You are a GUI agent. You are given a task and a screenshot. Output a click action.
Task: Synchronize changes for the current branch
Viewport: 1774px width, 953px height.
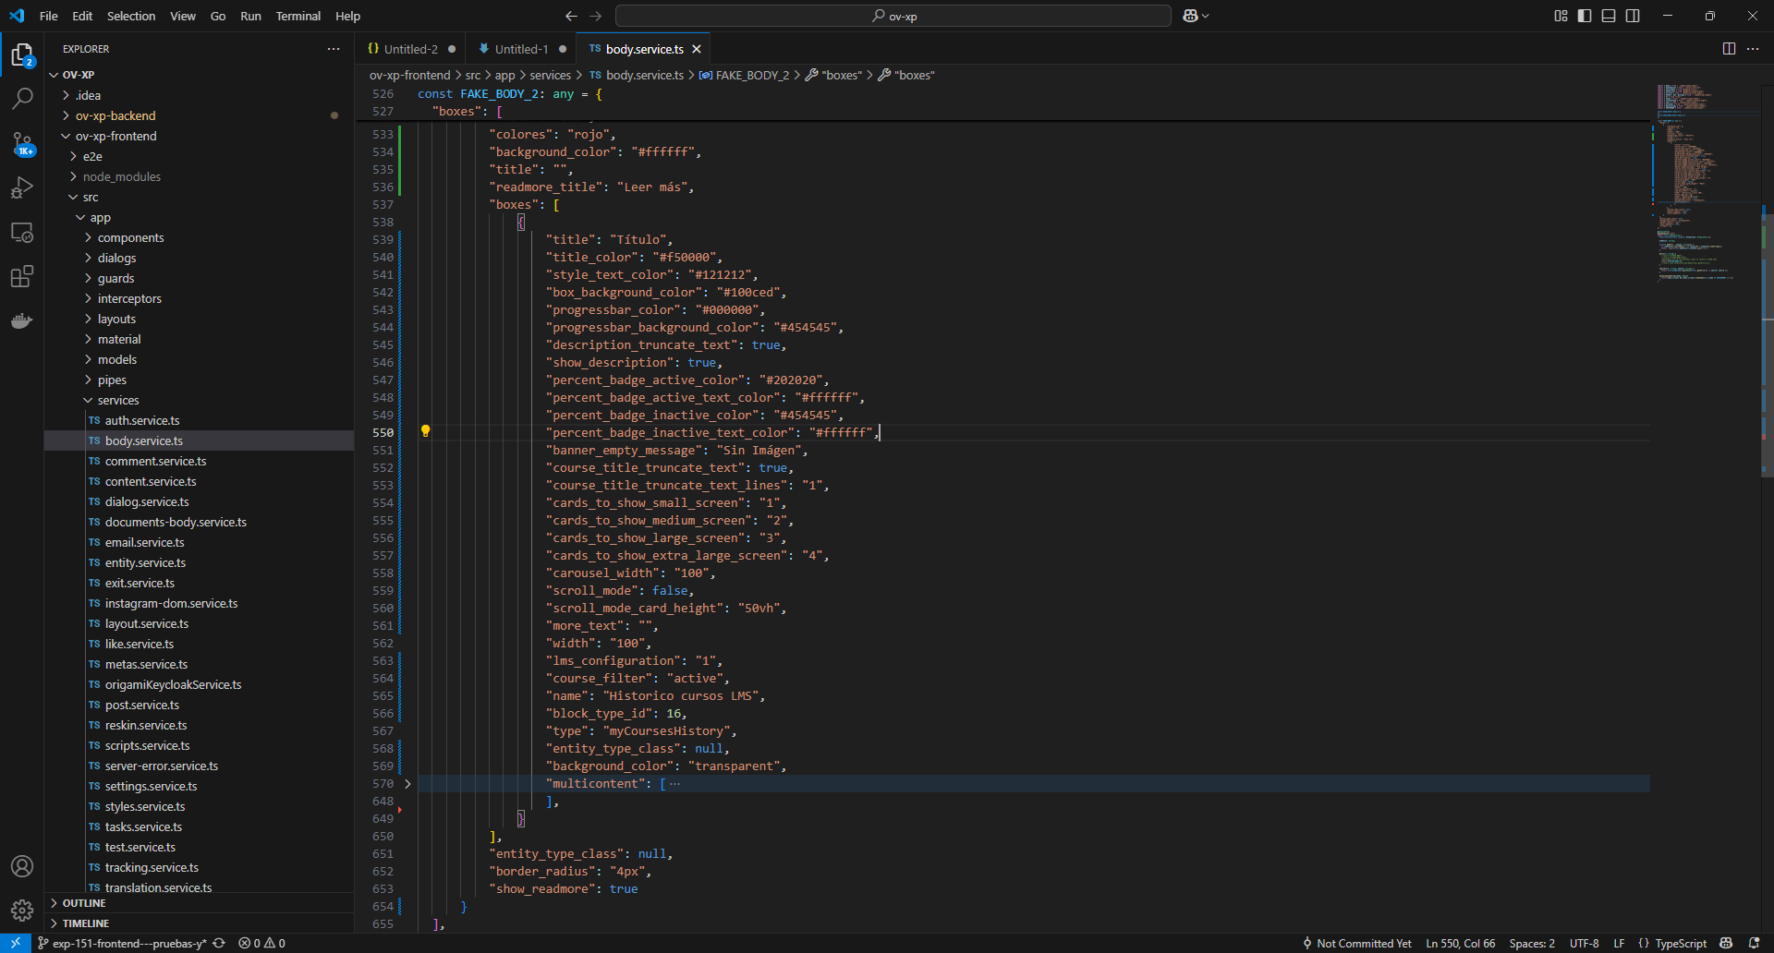coord(219,943)
